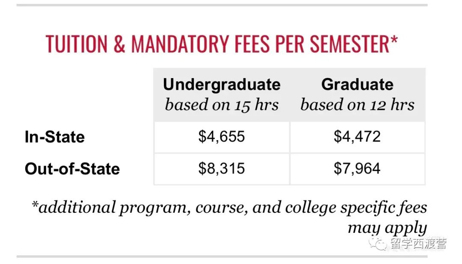Click the 'based on 15 hrs' subtitle
The height and width of the screenshot is (264, 462).
click(x=222, y=105)
